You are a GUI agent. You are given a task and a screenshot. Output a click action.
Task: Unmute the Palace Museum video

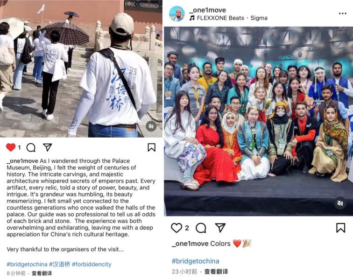(151, 126)
